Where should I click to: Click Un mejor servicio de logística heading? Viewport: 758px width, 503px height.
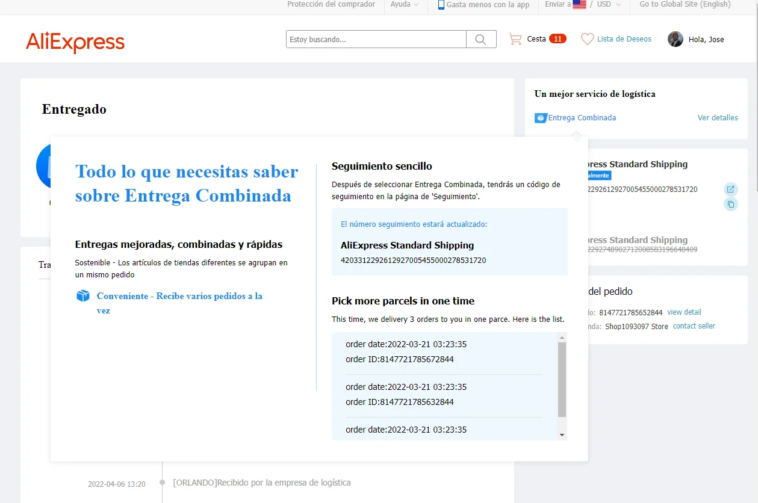pos(595,94)
